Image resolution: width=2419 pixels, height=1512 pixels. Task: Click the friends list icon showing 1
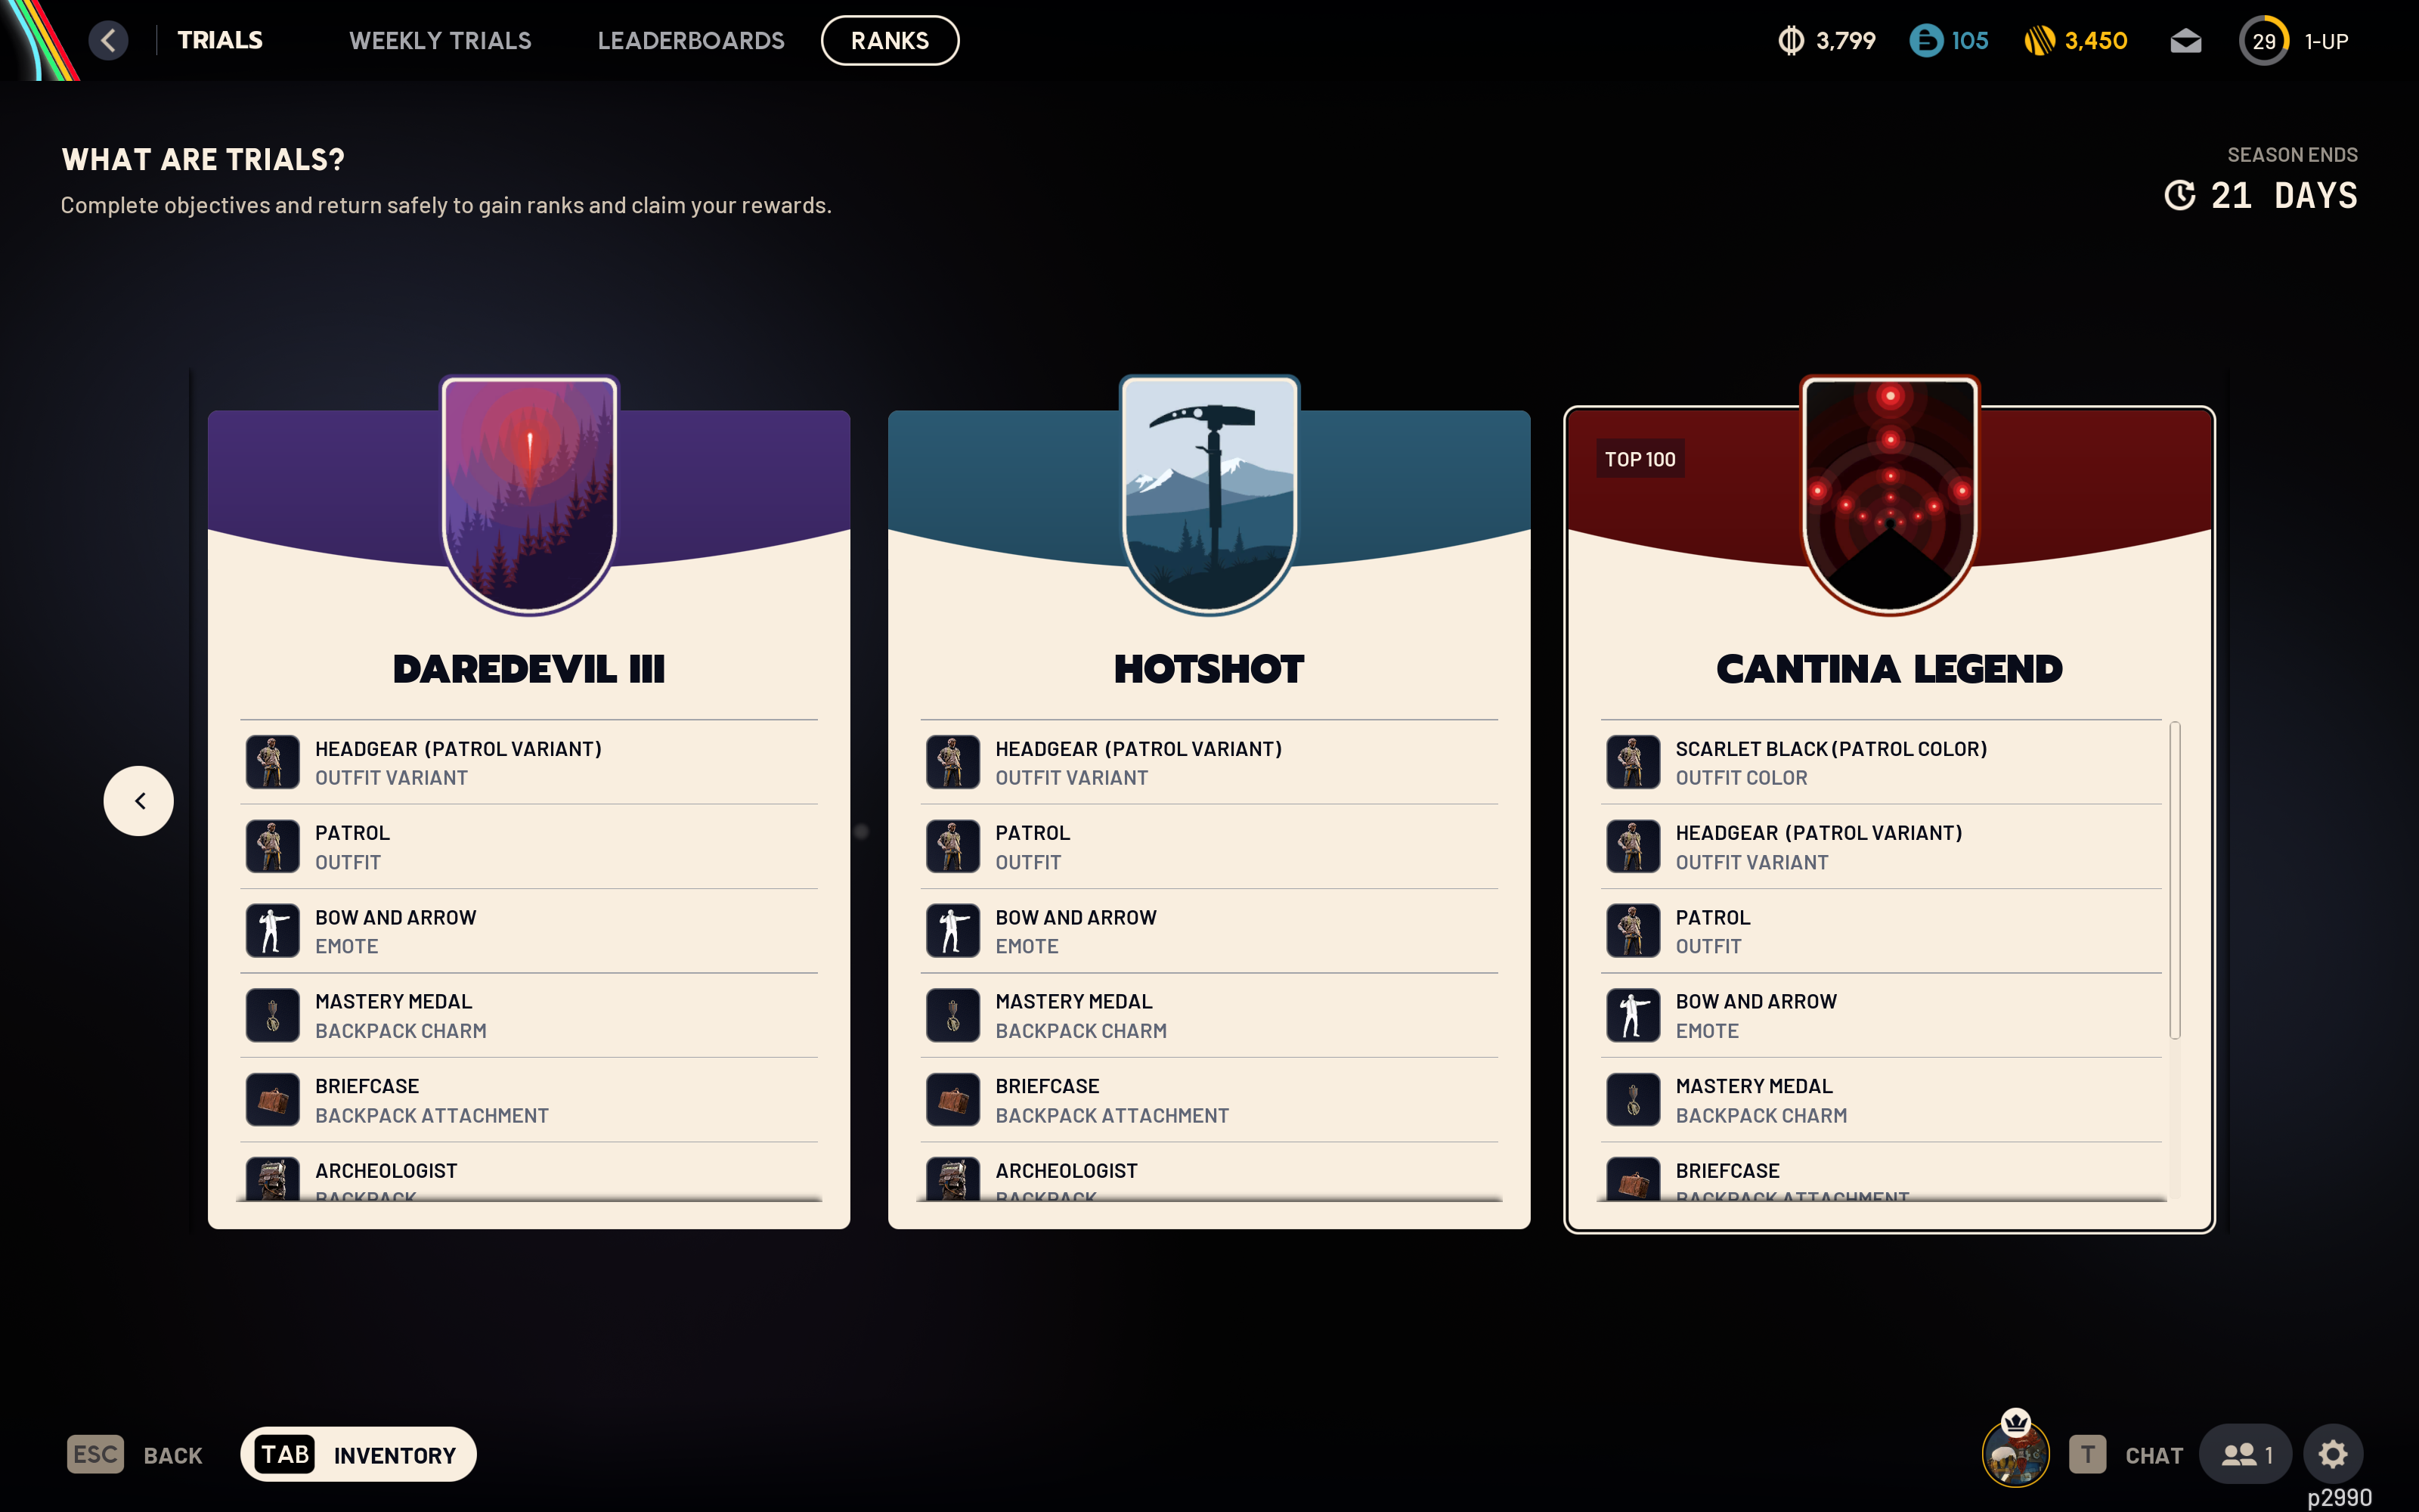tap(2245, 1454)
